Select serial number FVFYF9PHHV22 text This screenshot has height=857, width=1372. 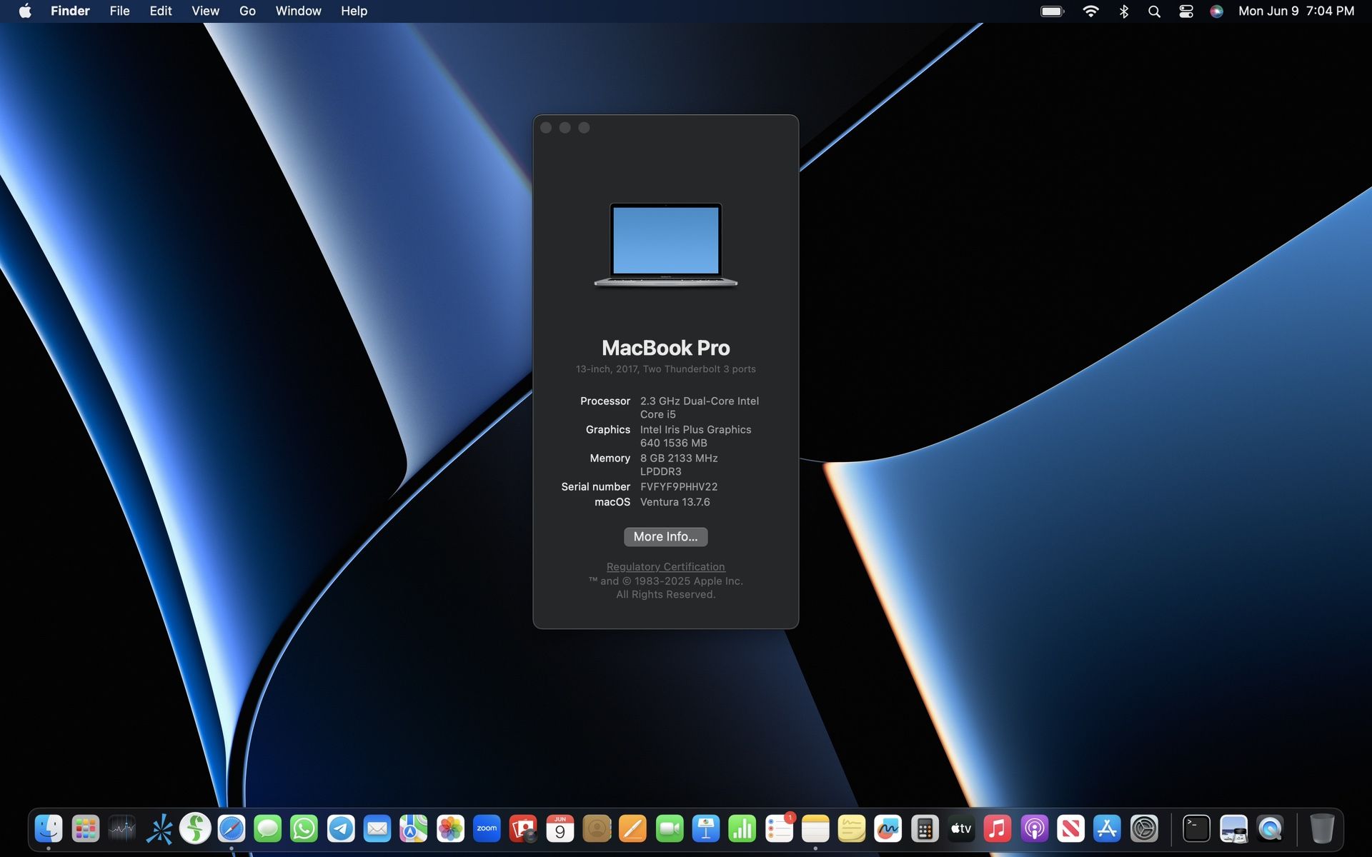(x=679, y=486)
